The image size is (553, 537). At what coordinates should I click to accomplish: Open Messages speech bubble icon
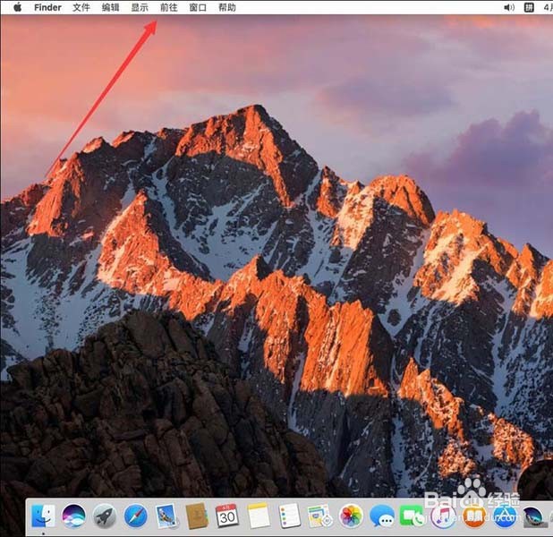tap(381, 516)
